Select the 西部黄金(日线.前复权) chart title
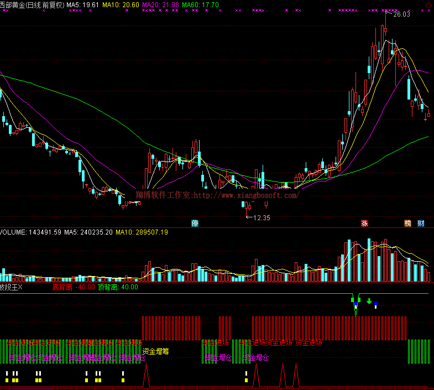The image size is (434, 390). 32,5
